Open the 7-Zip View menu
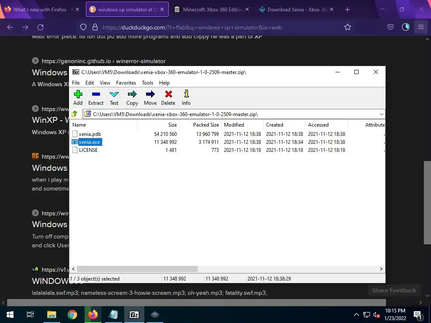The width and height of the screenshot is (431, 323). pos(105,83)
